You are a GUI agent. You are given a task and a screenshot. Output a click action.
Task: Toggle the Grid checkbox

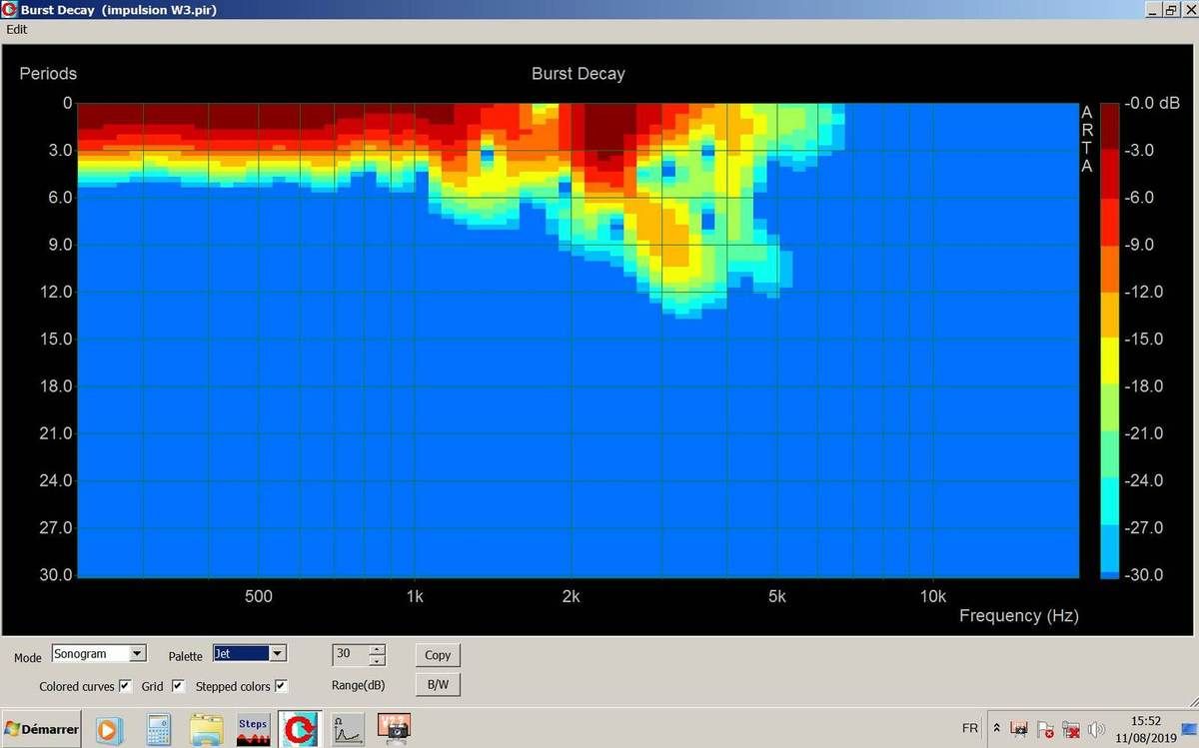point(178,686)
